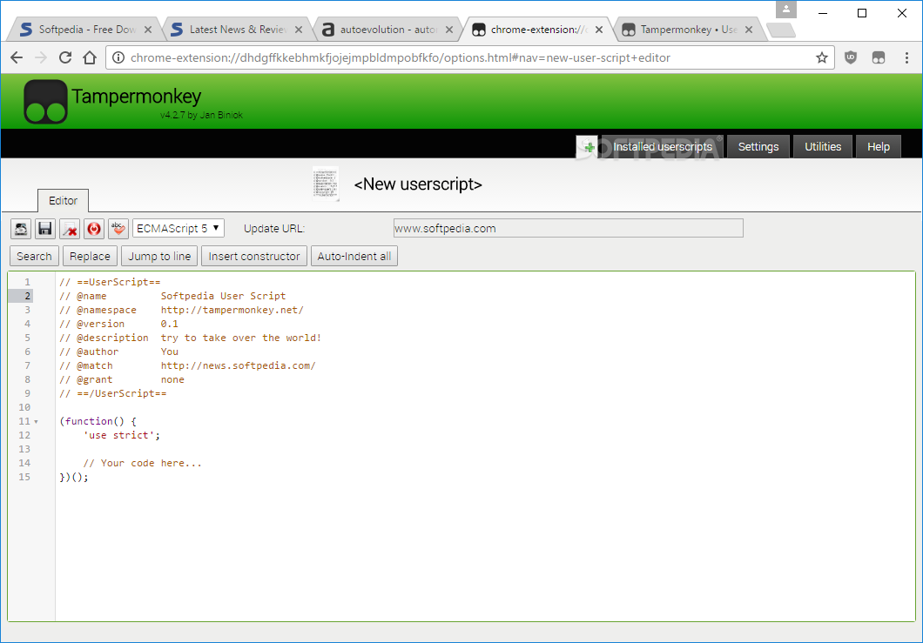The width and height of the screenshot is (923, 643).
Task: Click the address bar URL
Action: coord(401,57)
